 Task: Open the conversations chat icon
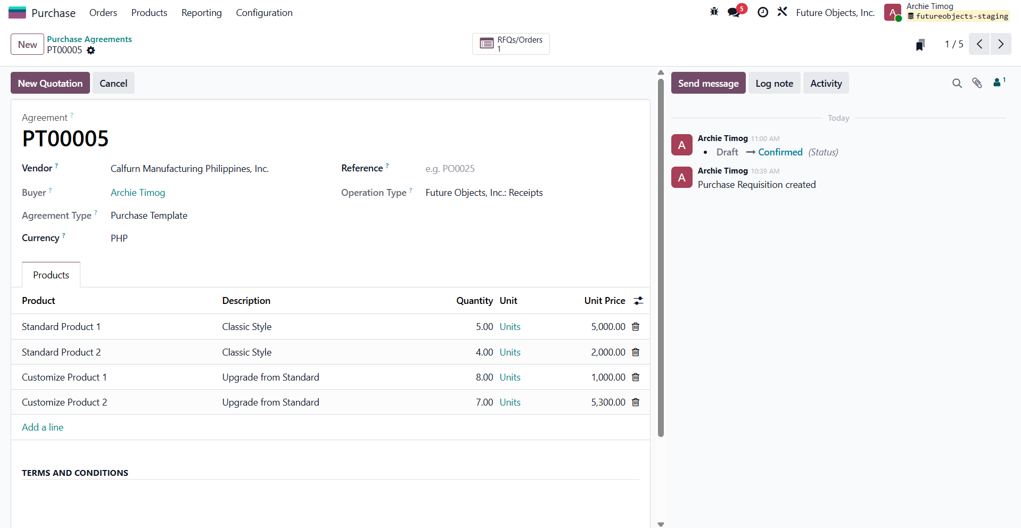[734, 12]
